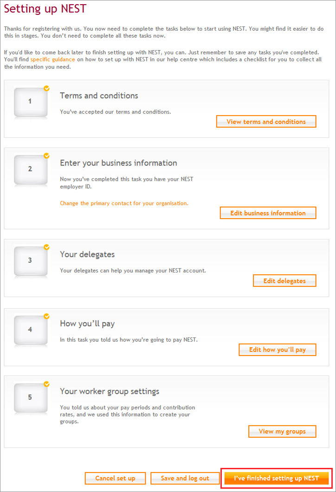The width and height of the screenshot is (336, 492).
Task: Click Cancel set up button
Action: 115,478
